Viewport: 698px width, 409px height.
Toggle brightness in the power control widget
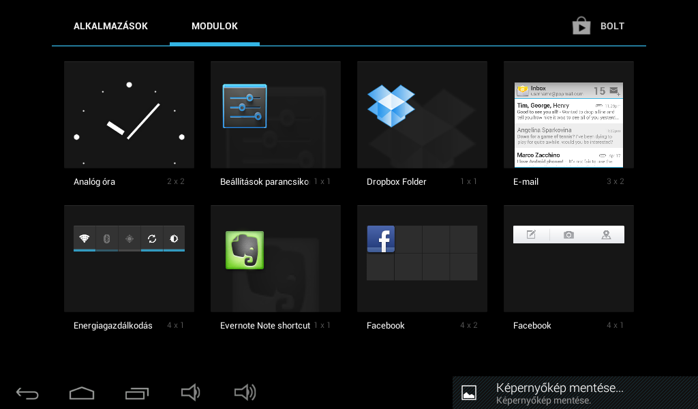tap(174, 239)
